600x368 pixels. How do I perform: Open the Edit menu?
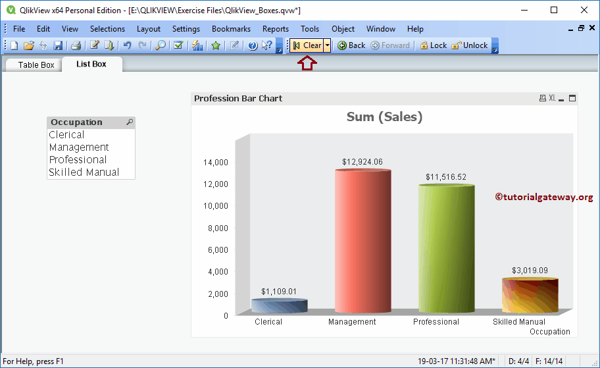43,29
